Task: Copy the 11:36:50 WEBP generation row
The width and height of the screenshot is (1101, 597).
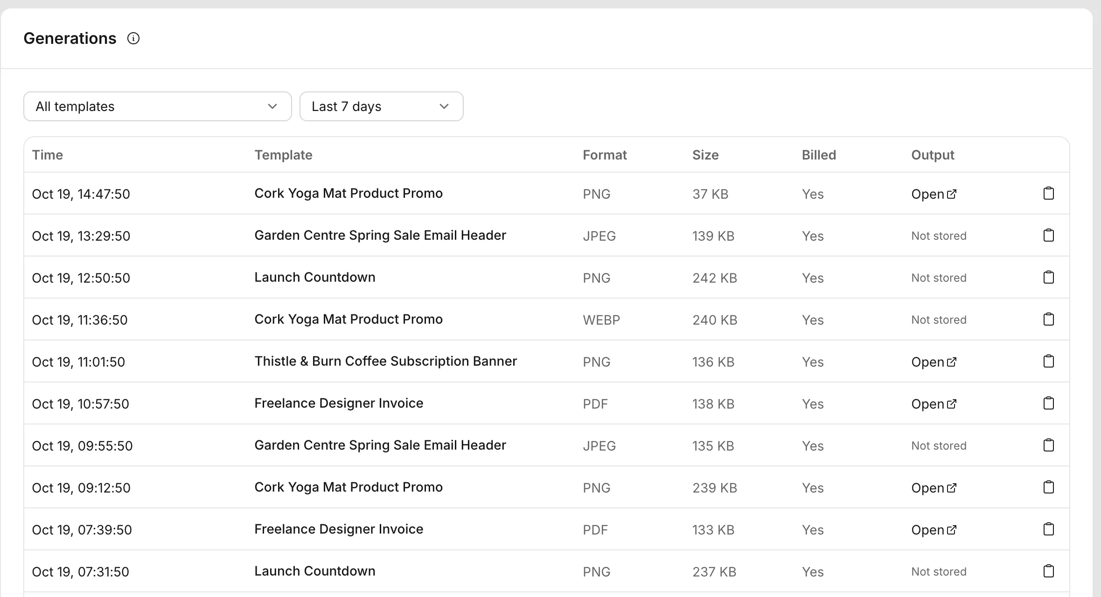Action: point(1048,319)
